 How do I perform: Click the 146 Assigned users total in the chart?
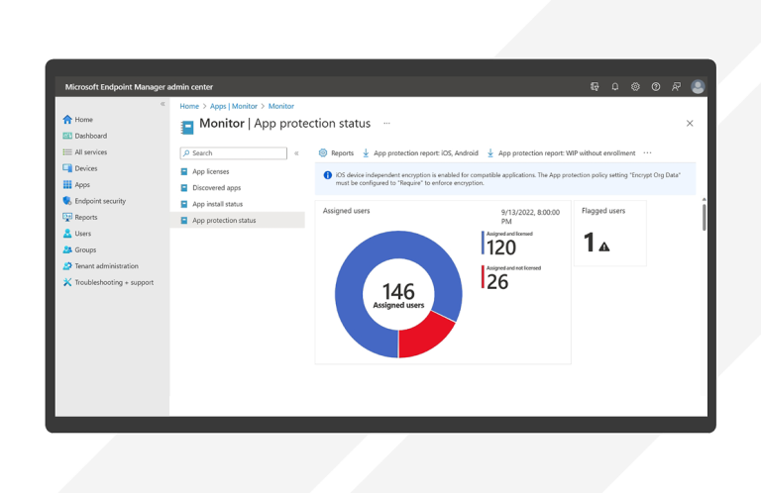(398, 295)
